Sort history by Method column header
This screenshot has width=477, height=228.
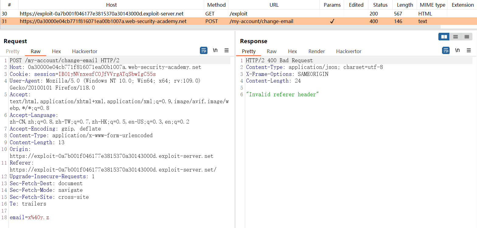[x=216, y=5]
